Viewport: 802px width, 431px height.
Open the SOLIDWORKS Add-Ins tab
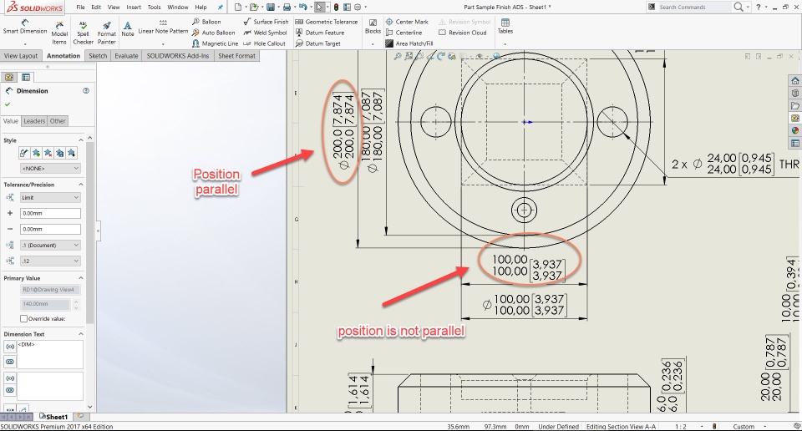tap(178, 56)
